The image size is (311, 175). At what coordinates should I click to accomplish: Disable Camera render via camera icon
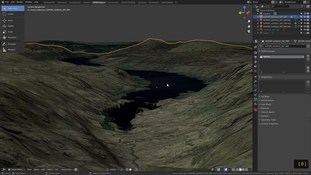308,14
